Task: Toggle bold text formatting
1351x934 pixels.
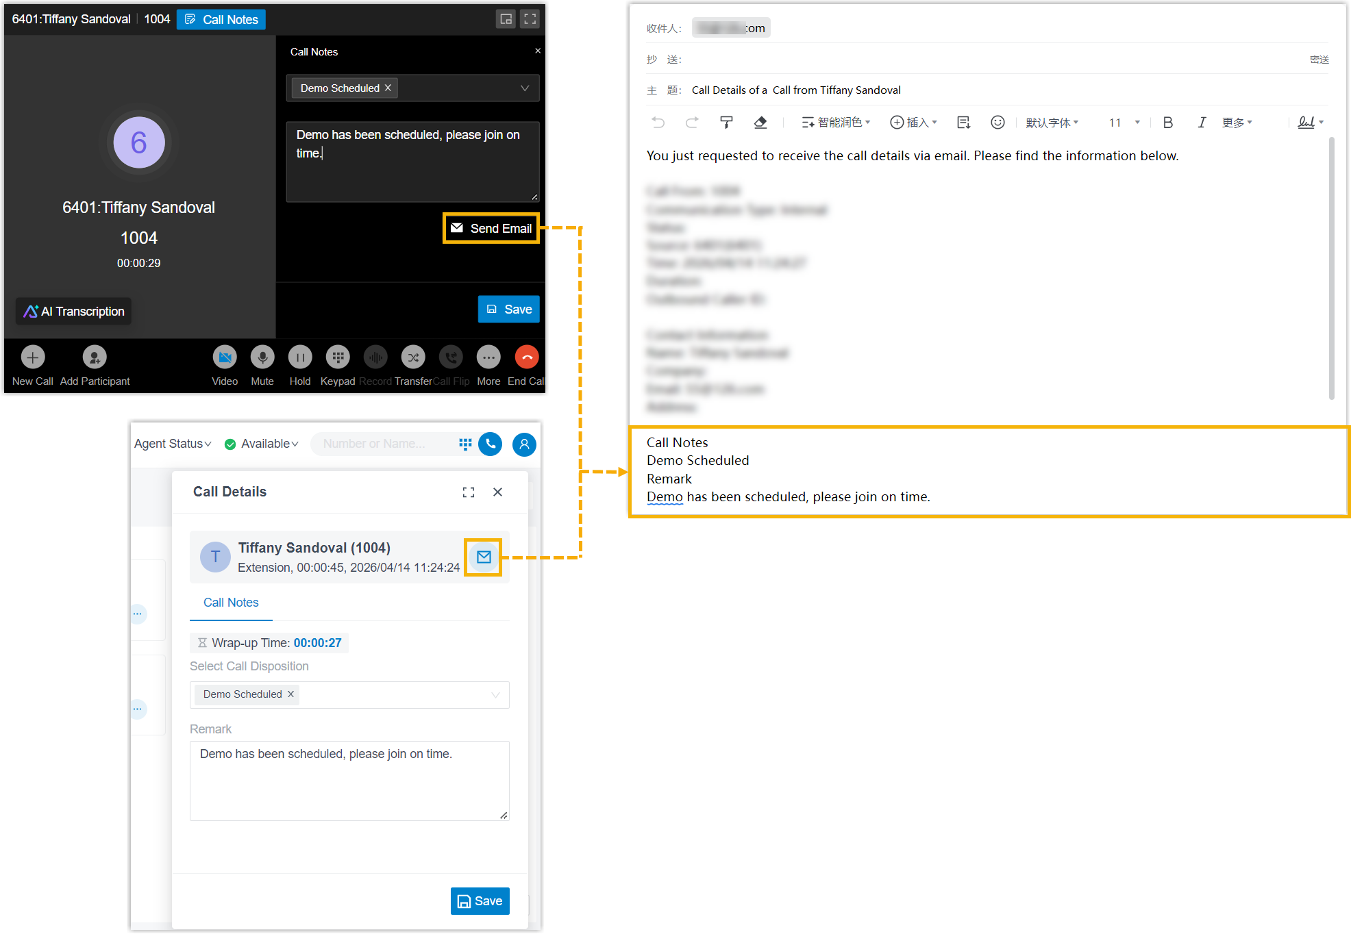Action: [x=1167, y=123]
